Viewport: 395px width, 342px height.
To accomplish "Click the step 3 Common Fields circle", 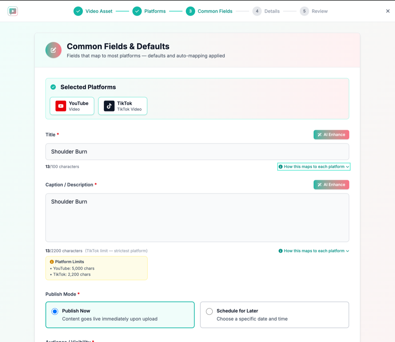I will 190,11.
